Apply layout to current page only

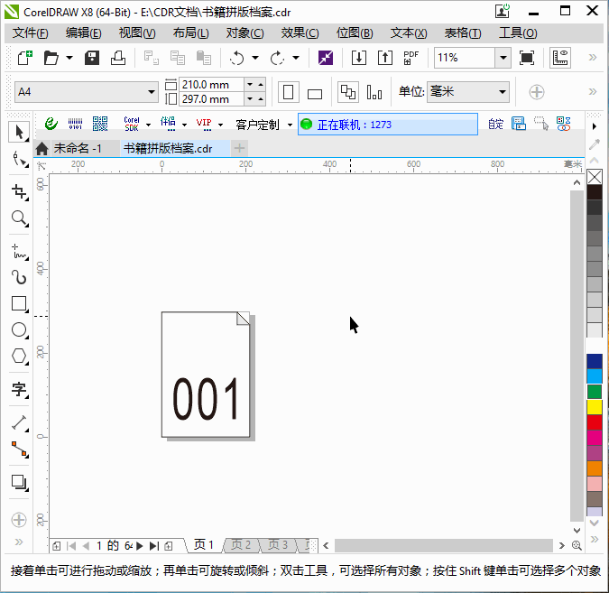click(374, 92)
